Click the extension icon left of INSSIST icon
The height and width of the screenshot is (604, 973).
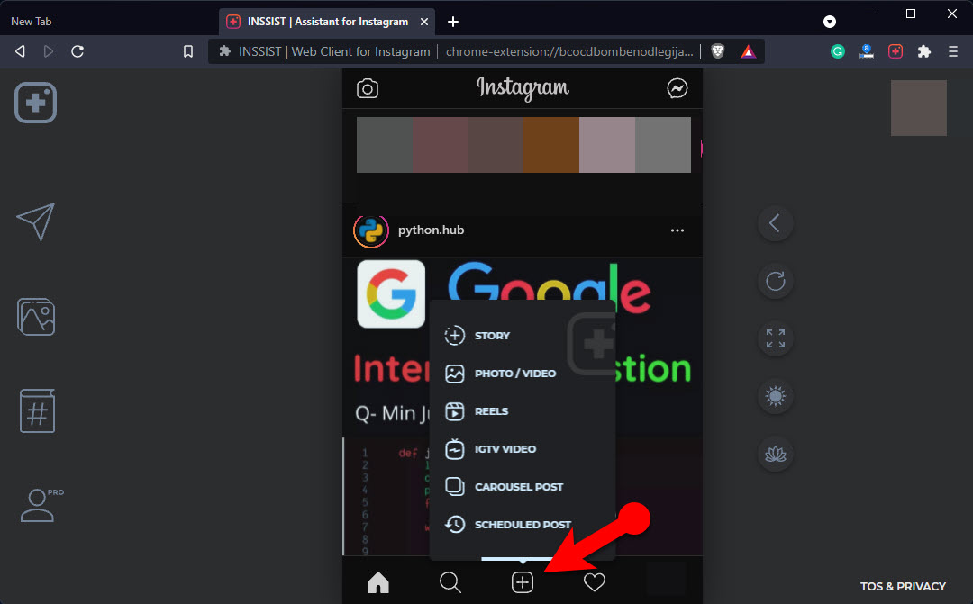pos(867,51)
